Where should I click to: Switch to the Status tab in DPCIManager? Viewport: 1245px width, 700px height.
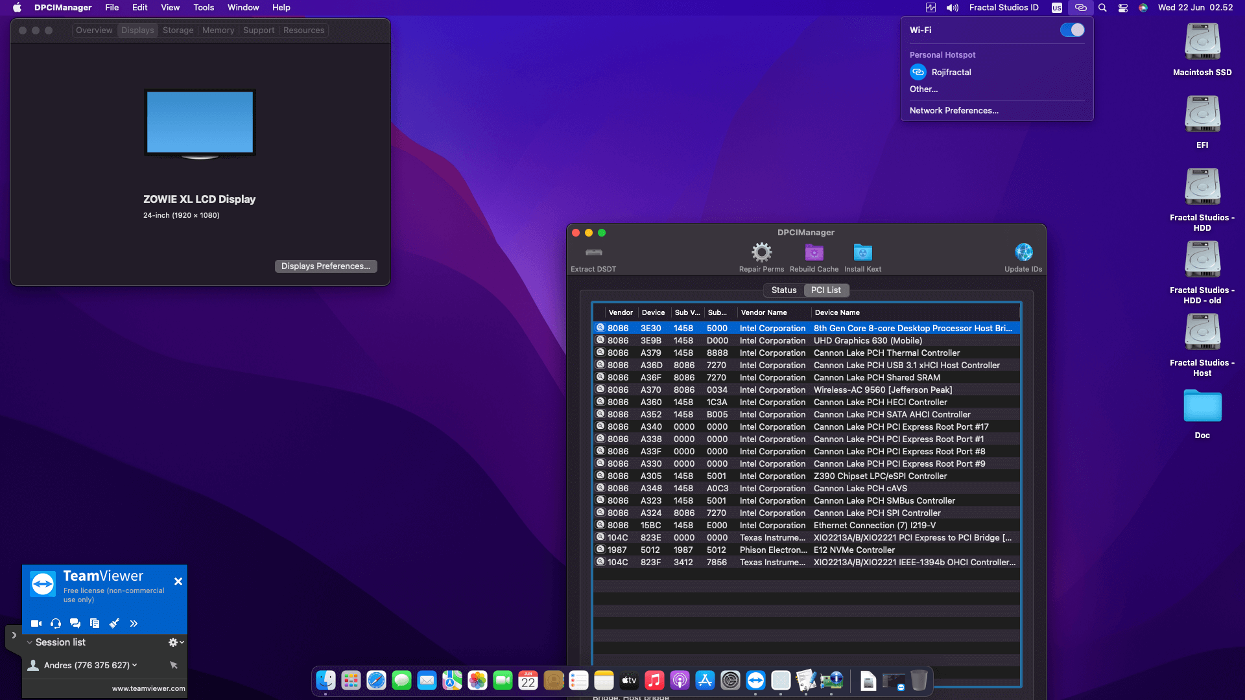pyautogui.click(x=784, y=290)
